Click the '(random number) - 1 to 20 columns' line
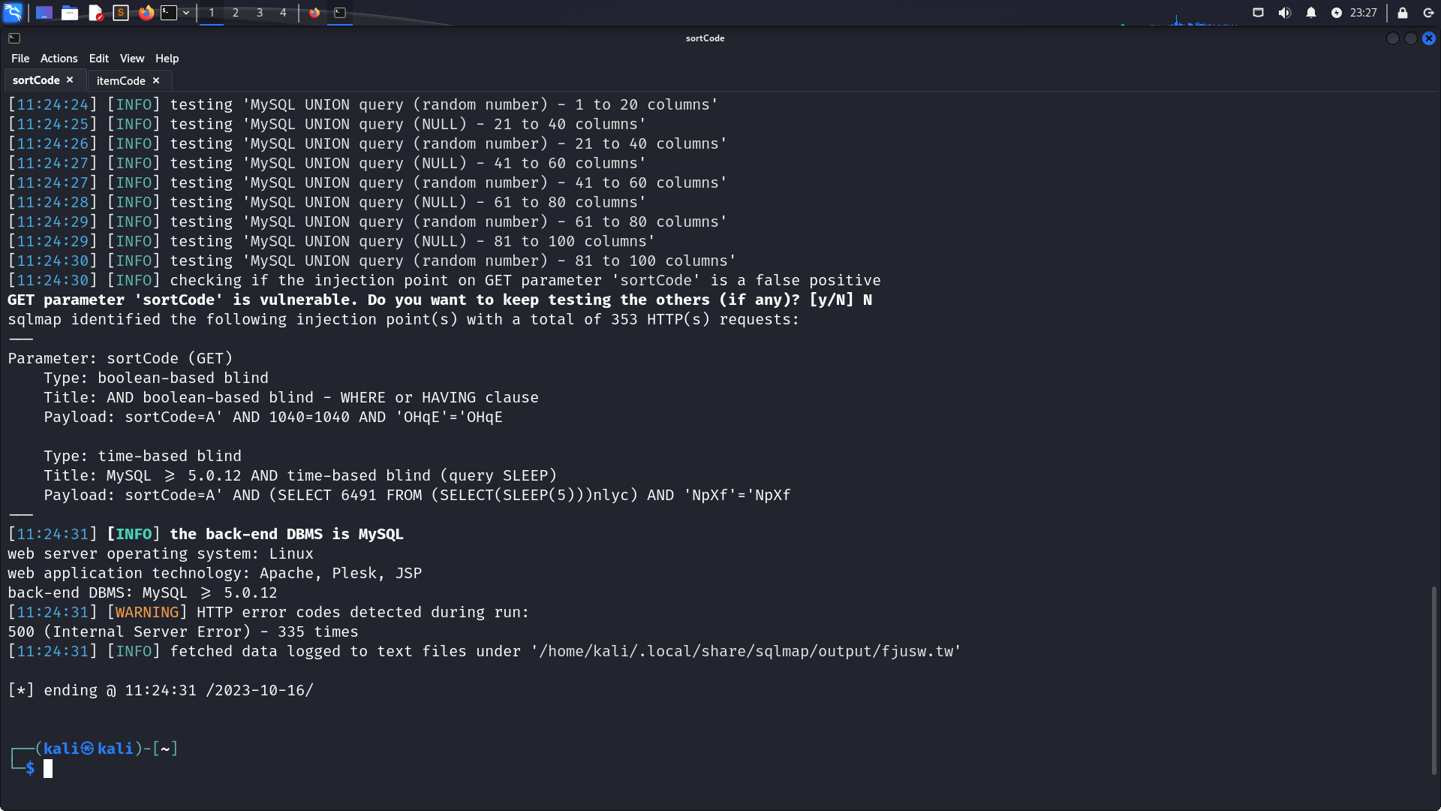 tap(363, 105)
